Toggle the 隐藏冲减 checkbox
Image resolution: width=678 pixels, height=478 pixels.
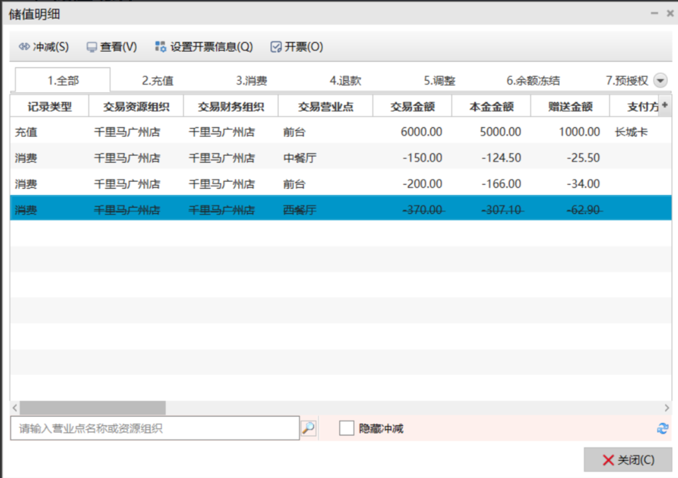pyautogui.click(x=347, y=428)
